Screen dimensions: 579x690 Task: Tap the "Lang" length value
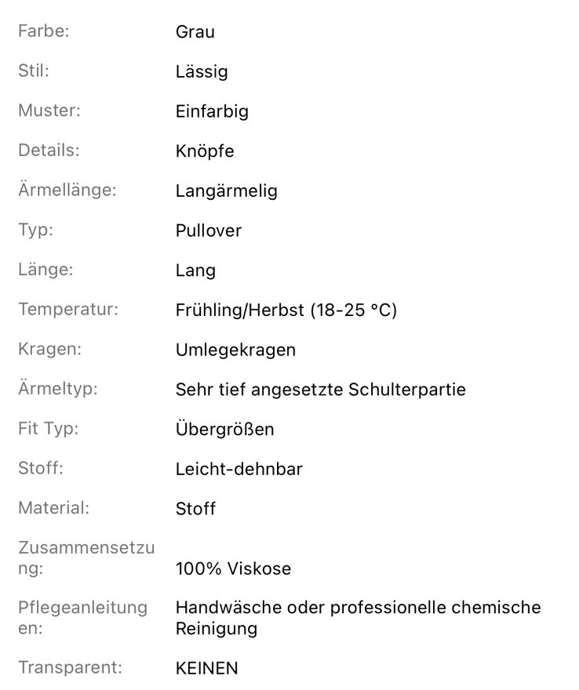point(195,271)
